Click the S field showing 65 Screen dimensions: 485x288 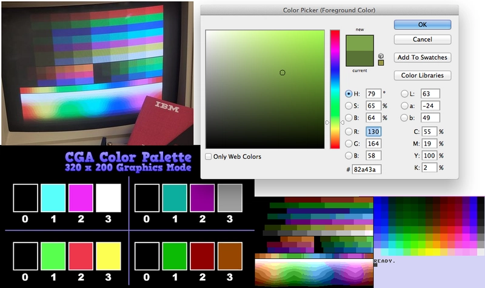pos(373,105)
